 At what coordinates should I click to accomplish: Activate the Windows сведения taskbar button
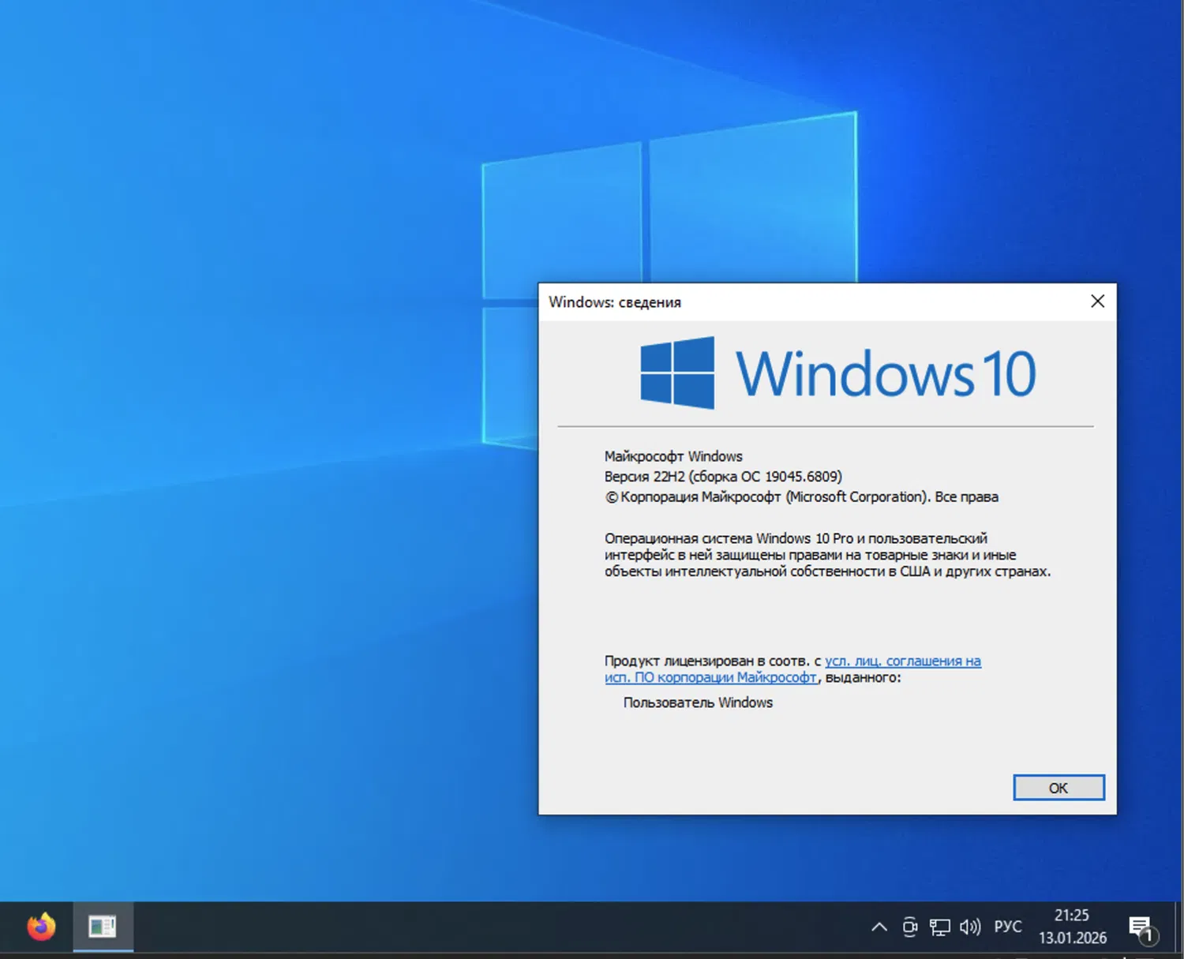pos(103,927)
